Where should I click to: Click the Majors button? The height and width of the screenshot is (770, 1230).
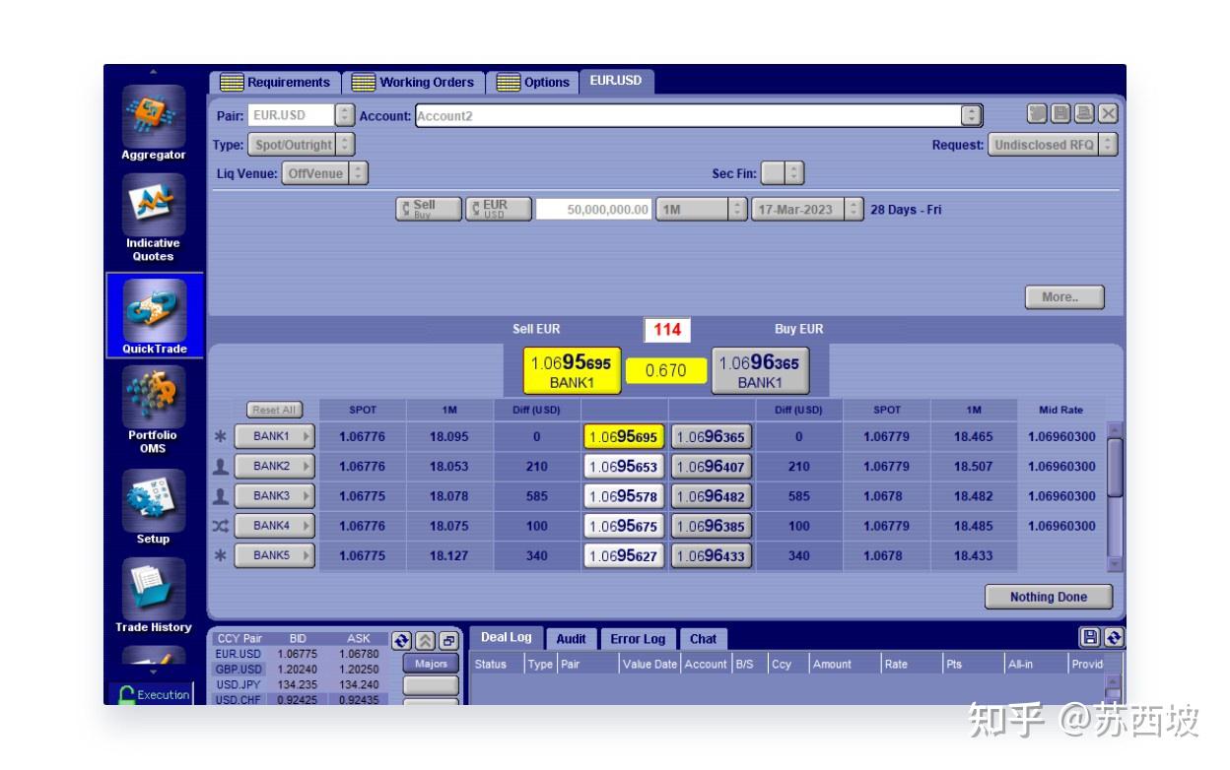coord(431,664)
